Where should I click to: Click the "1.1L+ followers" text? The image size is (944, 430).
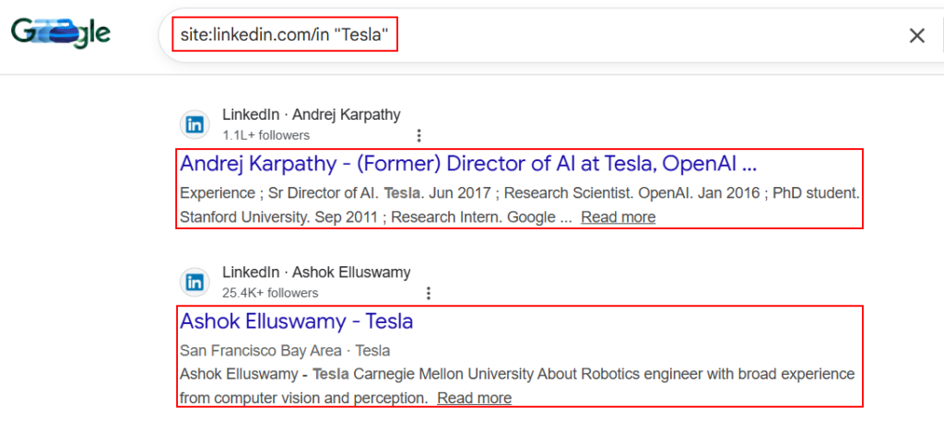tap(265, 135)
